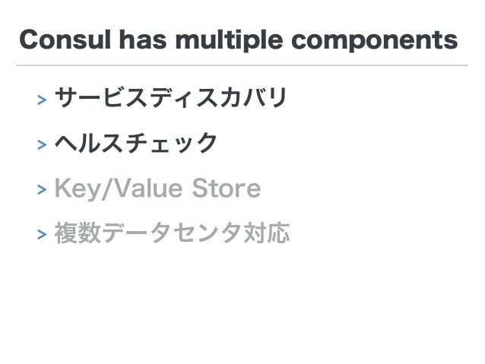This screenshot has width=485, height=364.
Task: Click the word multiple in the title
Action: click(x=229, y=40)
